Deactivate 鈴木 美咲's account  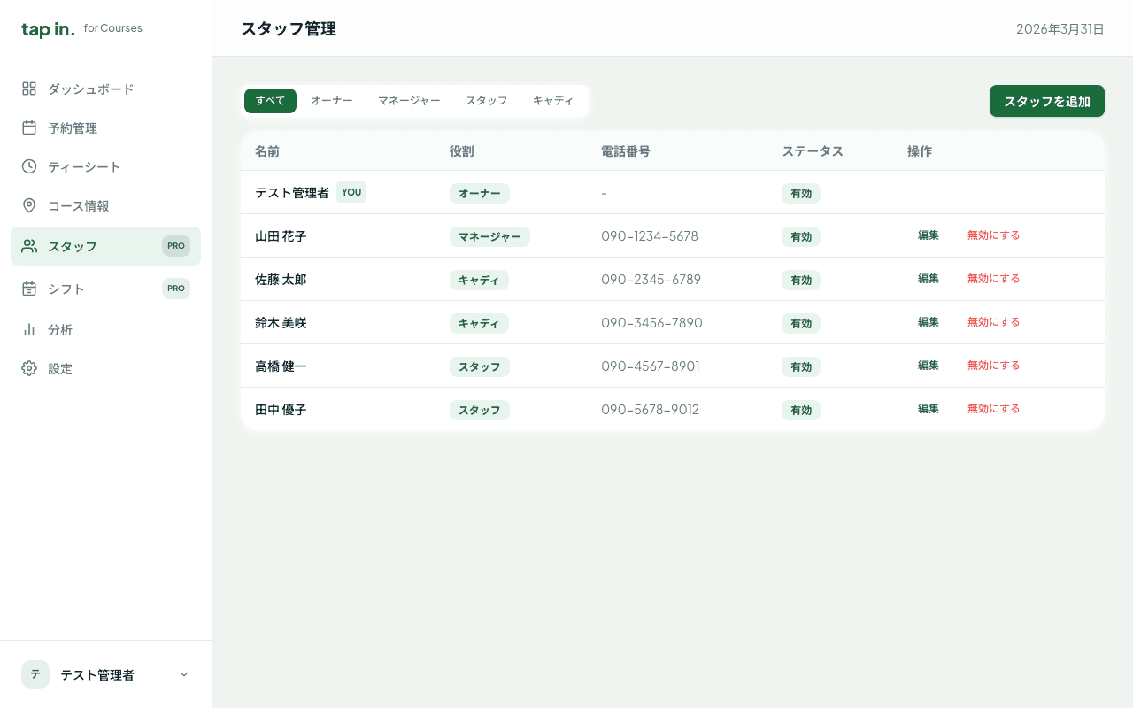993,322
